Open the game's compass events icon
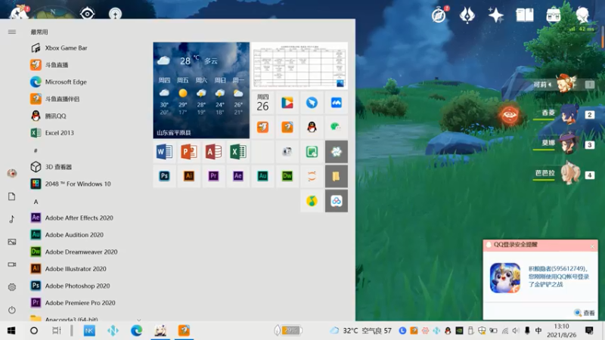The image size is (605, 340). pyautogui.click(x=439, y=15)
